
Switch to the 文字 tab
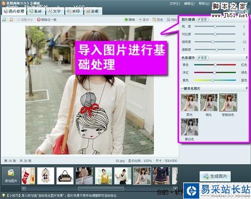pyautogui.click(x=54, y=11)
